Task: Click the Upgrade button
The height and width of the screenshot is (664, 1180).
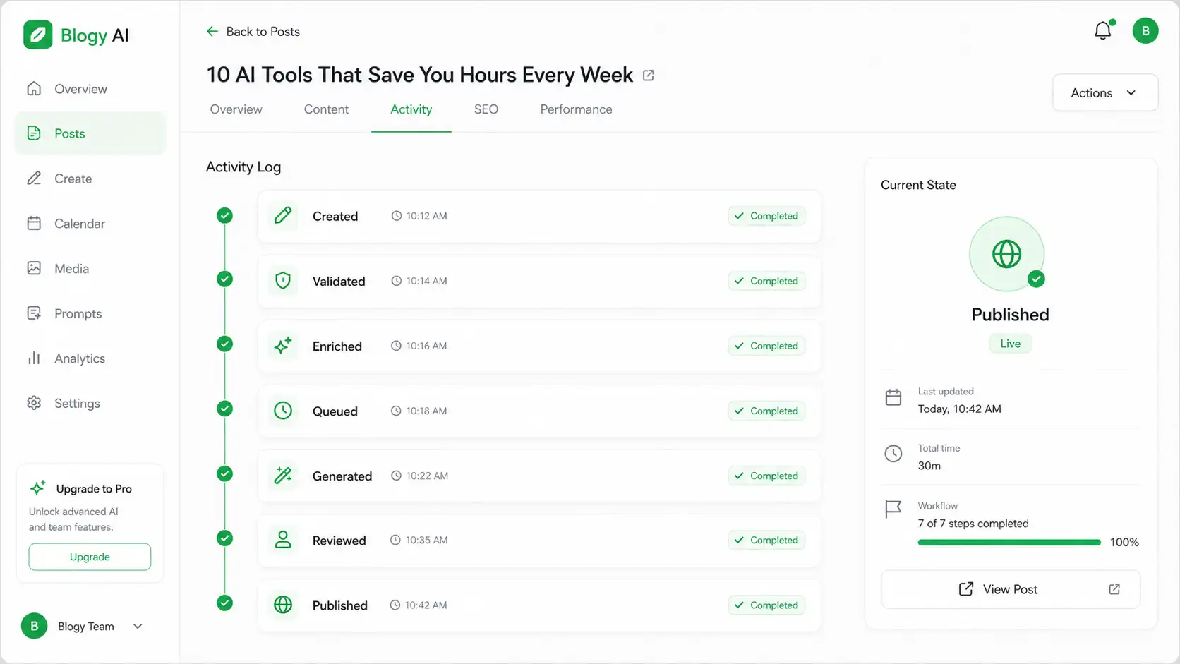Action: pyautogui.click(x=90, y=557)
